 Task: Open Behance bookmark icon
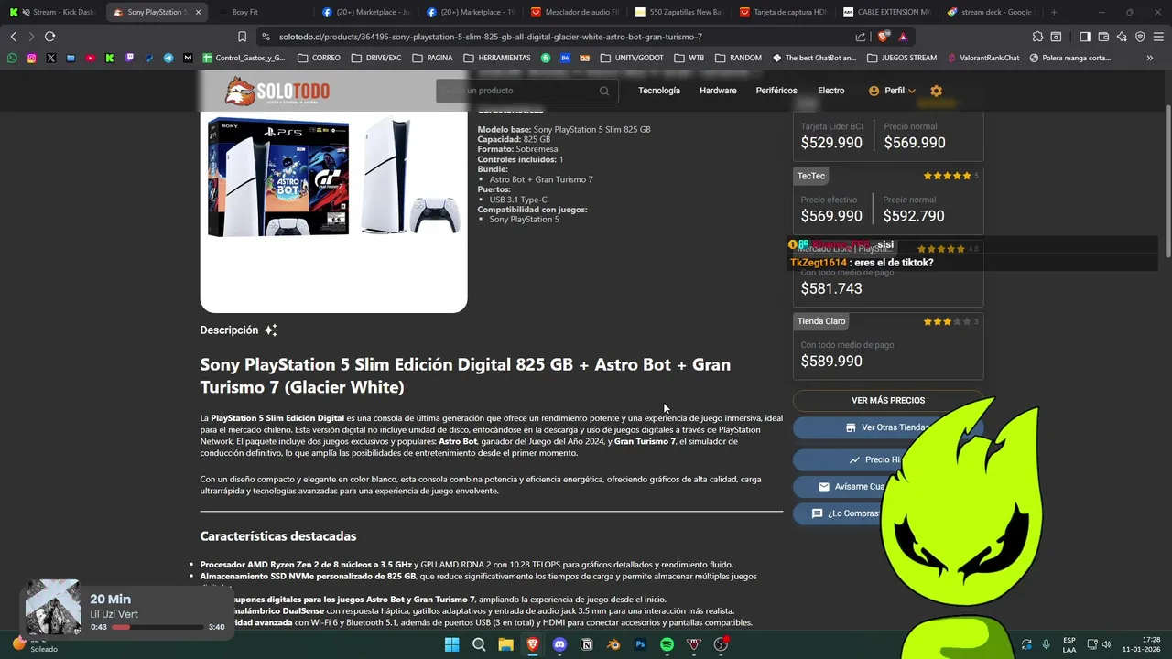click(x=565, y=58)
